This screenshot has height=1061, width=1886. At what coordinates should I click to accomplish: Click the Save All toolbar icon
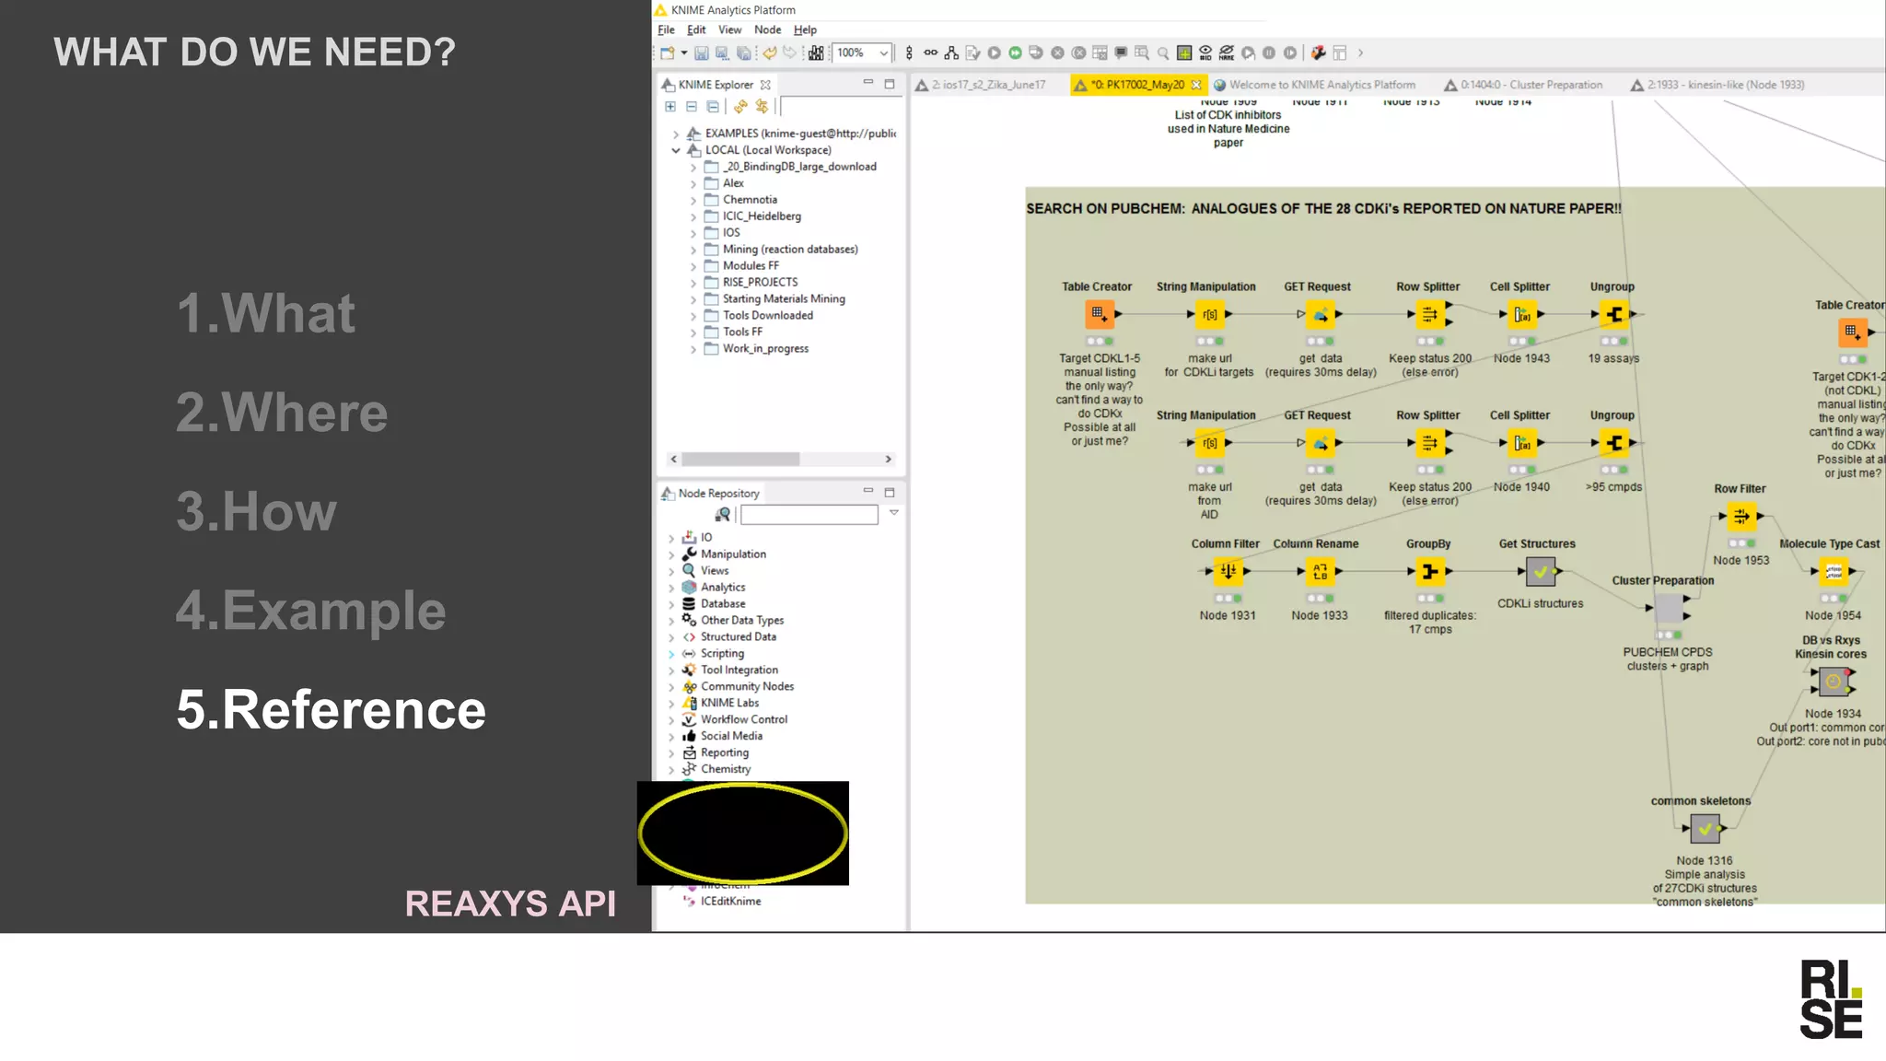point(743,53)
